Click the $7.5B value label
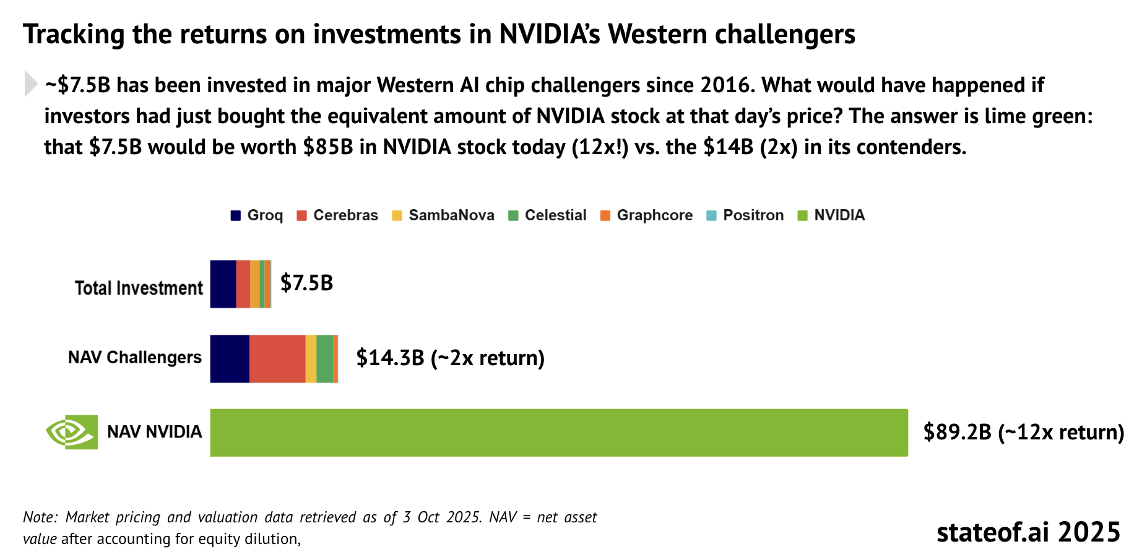 point(307,283)
